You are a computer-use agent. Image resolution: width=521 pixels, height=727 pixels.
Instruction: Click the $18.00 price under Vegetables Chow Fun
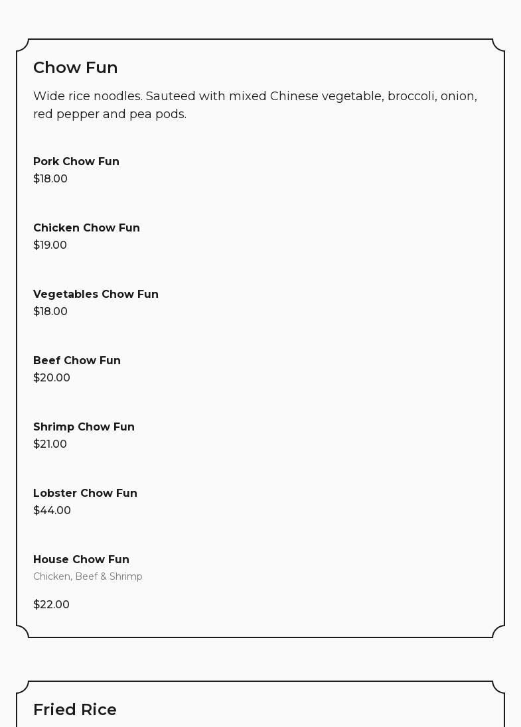pyautogui.click(x=50, y=312)
